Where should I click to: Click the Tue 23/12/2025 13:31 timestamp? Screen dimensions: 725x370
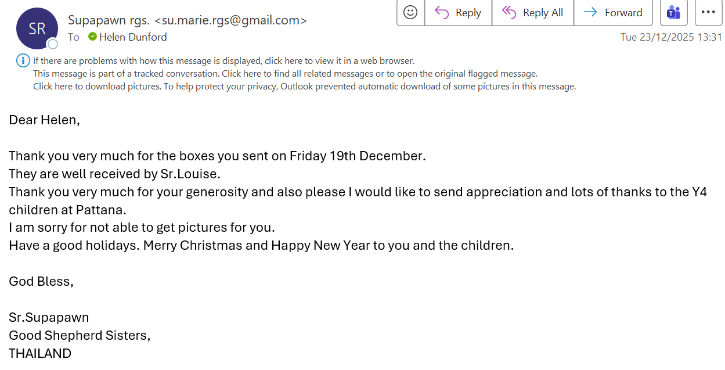pos(671,37)
